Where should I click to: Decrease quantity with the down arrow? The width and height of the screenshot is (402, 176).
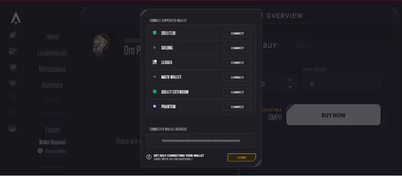[x=290, y=87]
